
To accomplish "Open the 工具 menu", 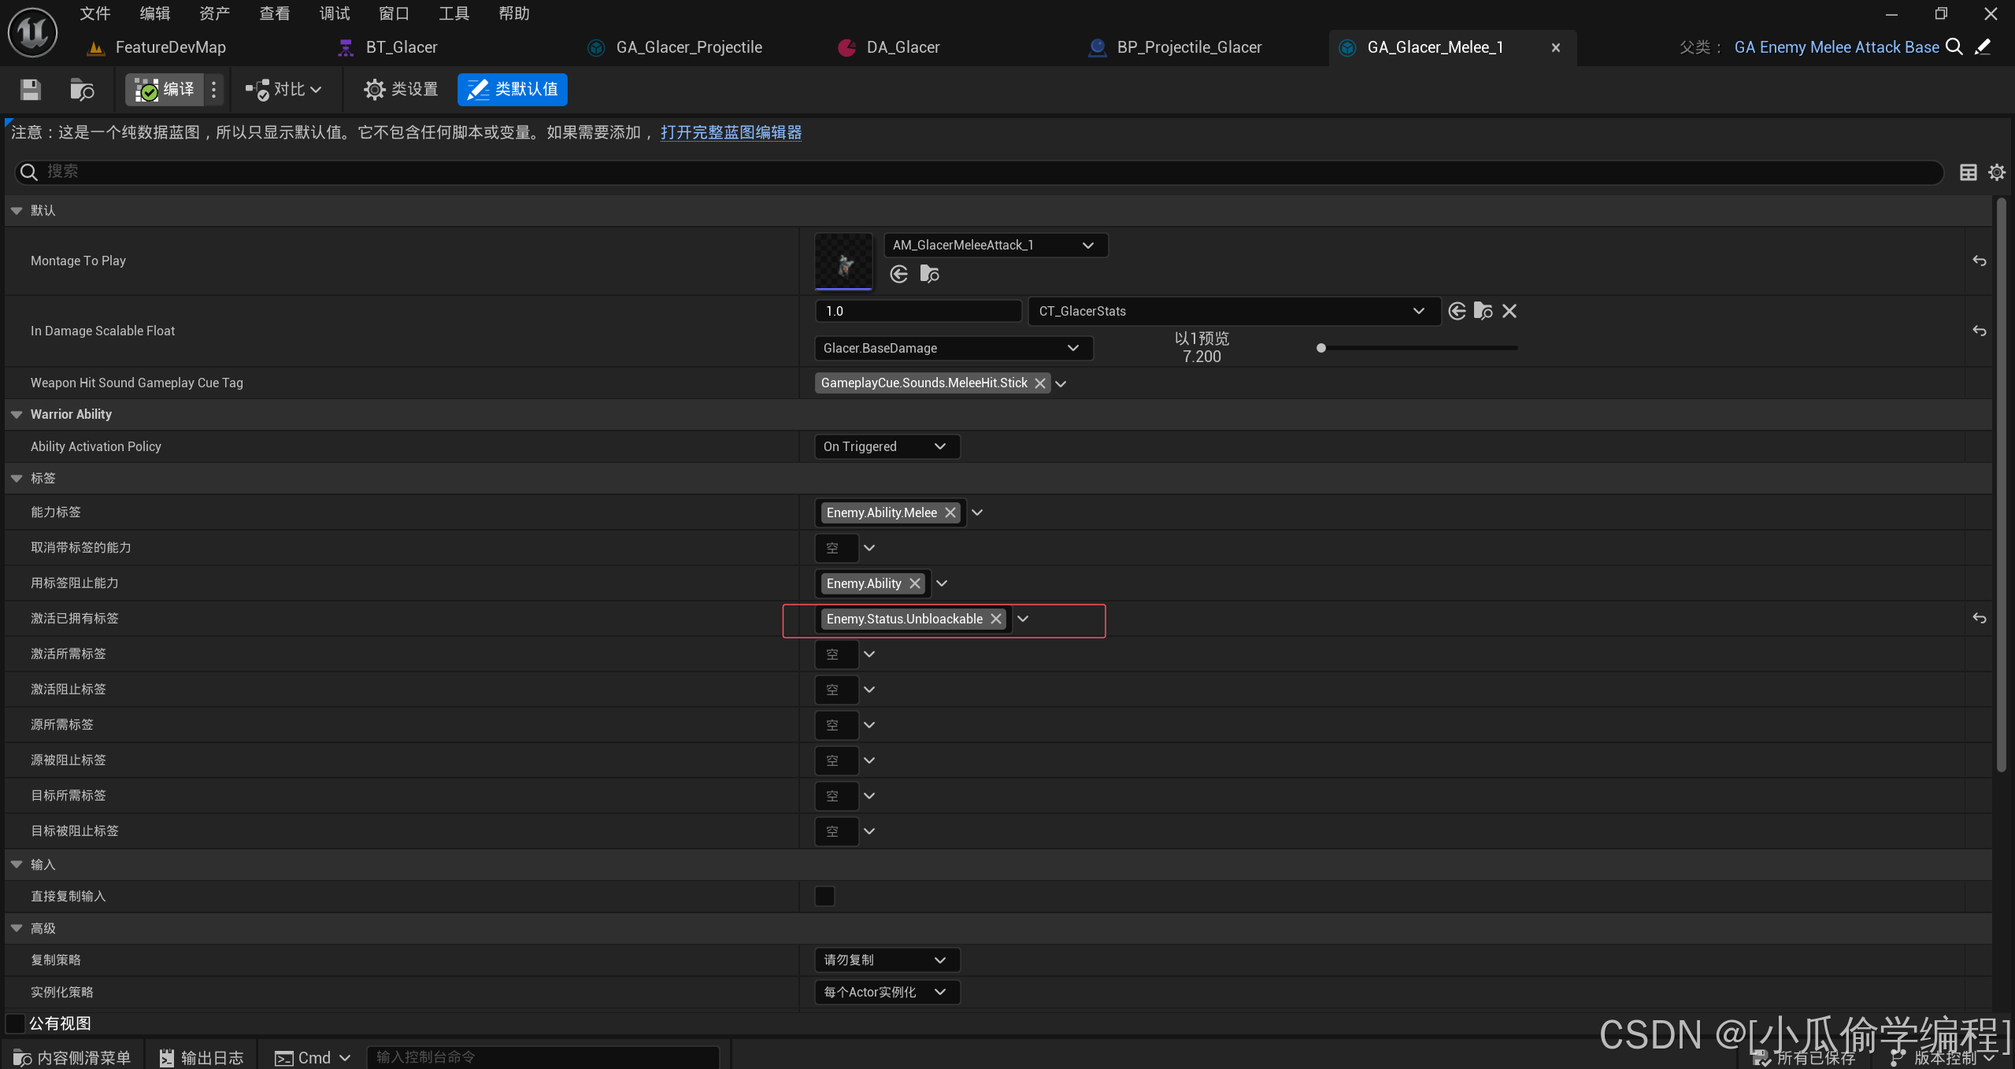I will point(454,13).
